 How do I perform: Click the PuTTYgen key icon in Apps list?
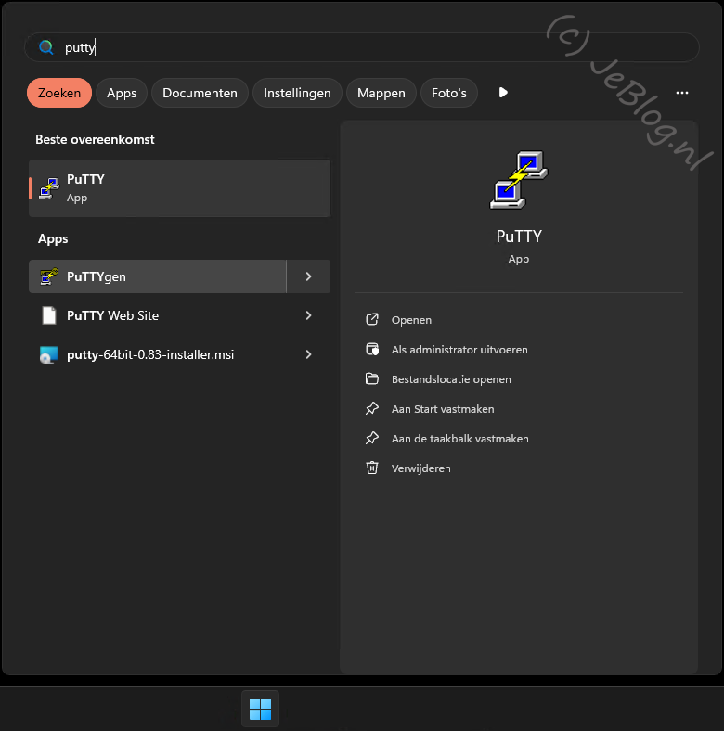pyautogui.click(x=49, y=276)
